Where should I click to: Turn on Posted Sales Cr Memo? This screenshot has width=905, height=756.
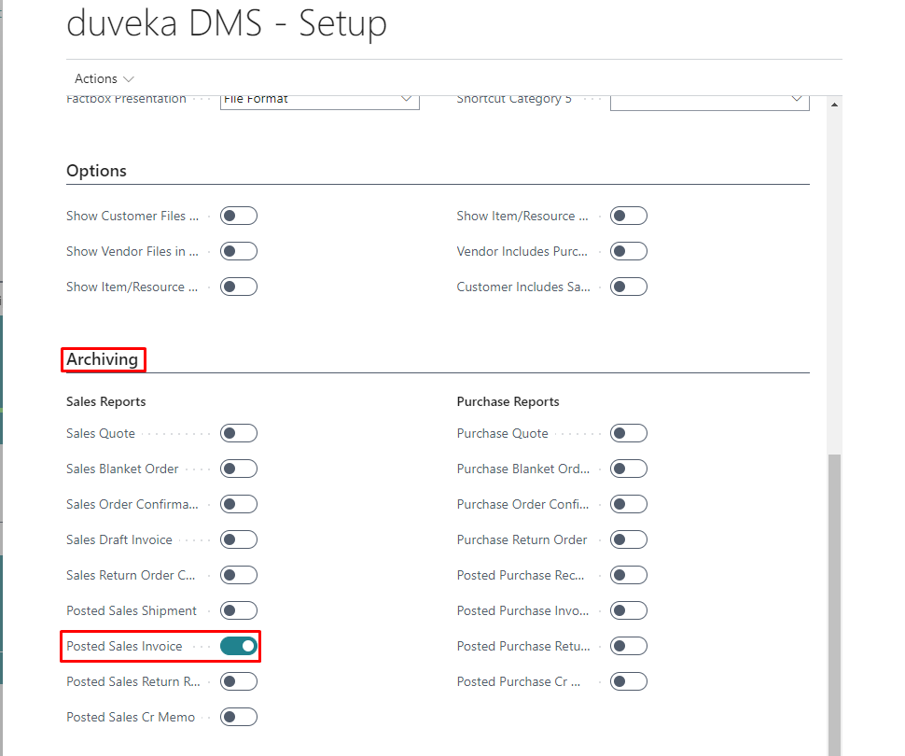239,717
